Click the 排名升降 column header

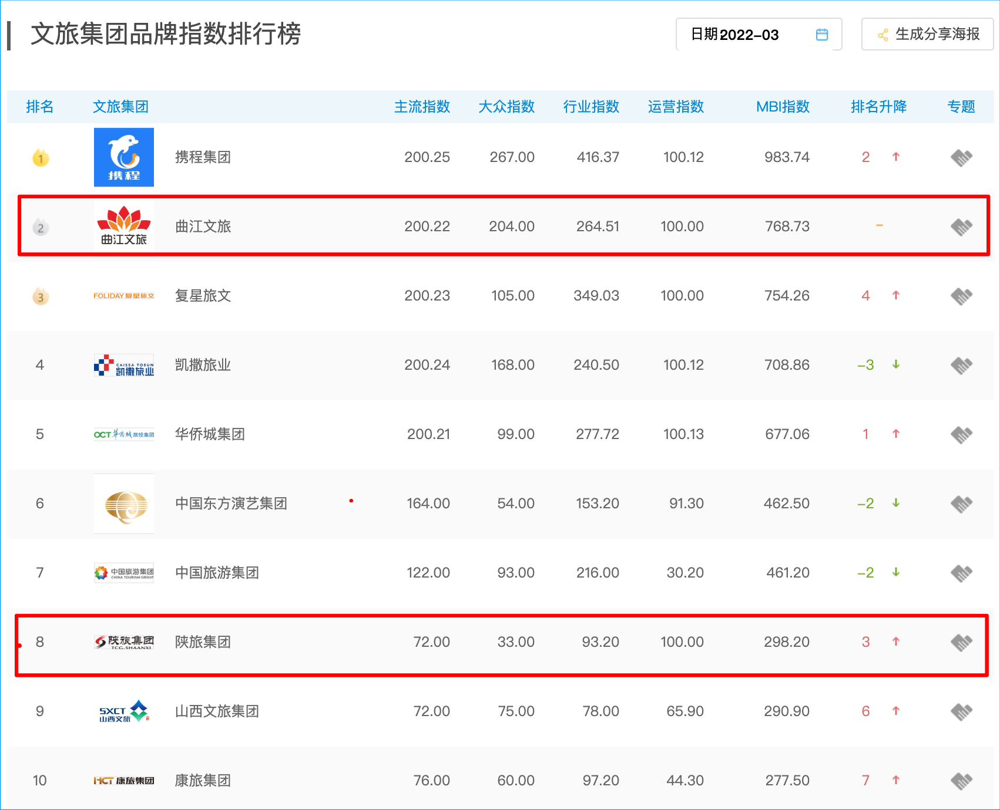click(x=878, y=107)
